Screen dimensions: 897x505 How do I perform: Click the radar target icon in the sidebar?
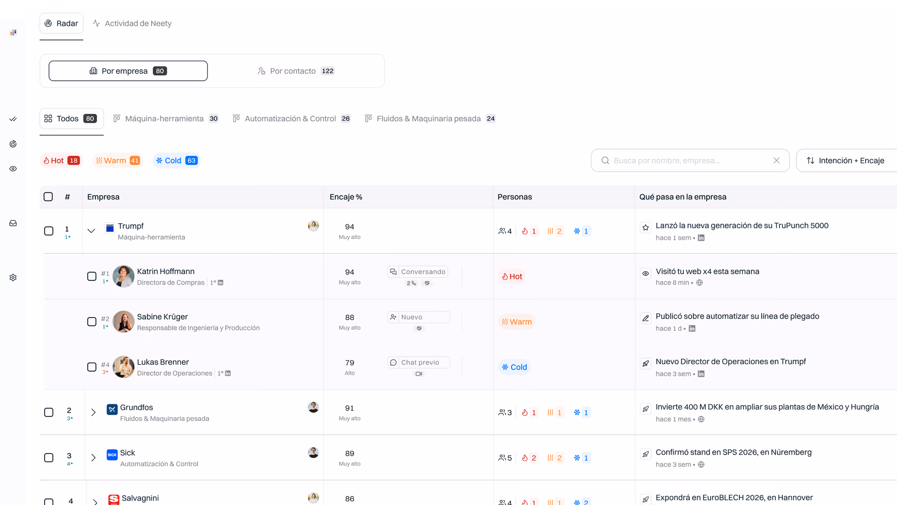click(13, 144)
